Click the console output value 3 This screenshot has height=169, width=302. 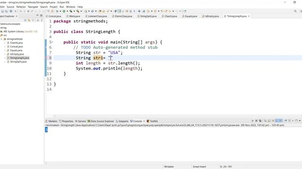pyautogui.click(x=46, y=130)
